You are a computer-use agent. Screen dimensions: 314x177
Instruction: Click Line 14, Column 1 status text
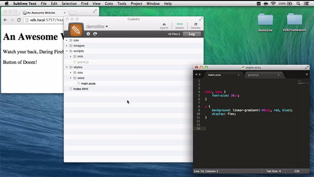[206, 171]
